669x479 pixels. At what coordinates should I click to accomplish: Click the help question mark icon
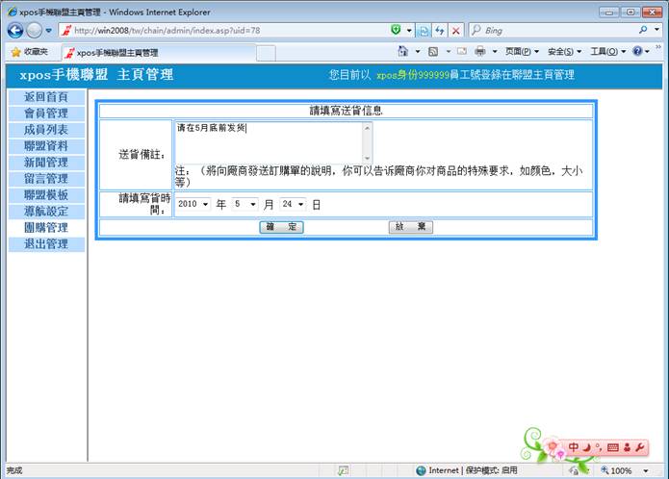638,52
